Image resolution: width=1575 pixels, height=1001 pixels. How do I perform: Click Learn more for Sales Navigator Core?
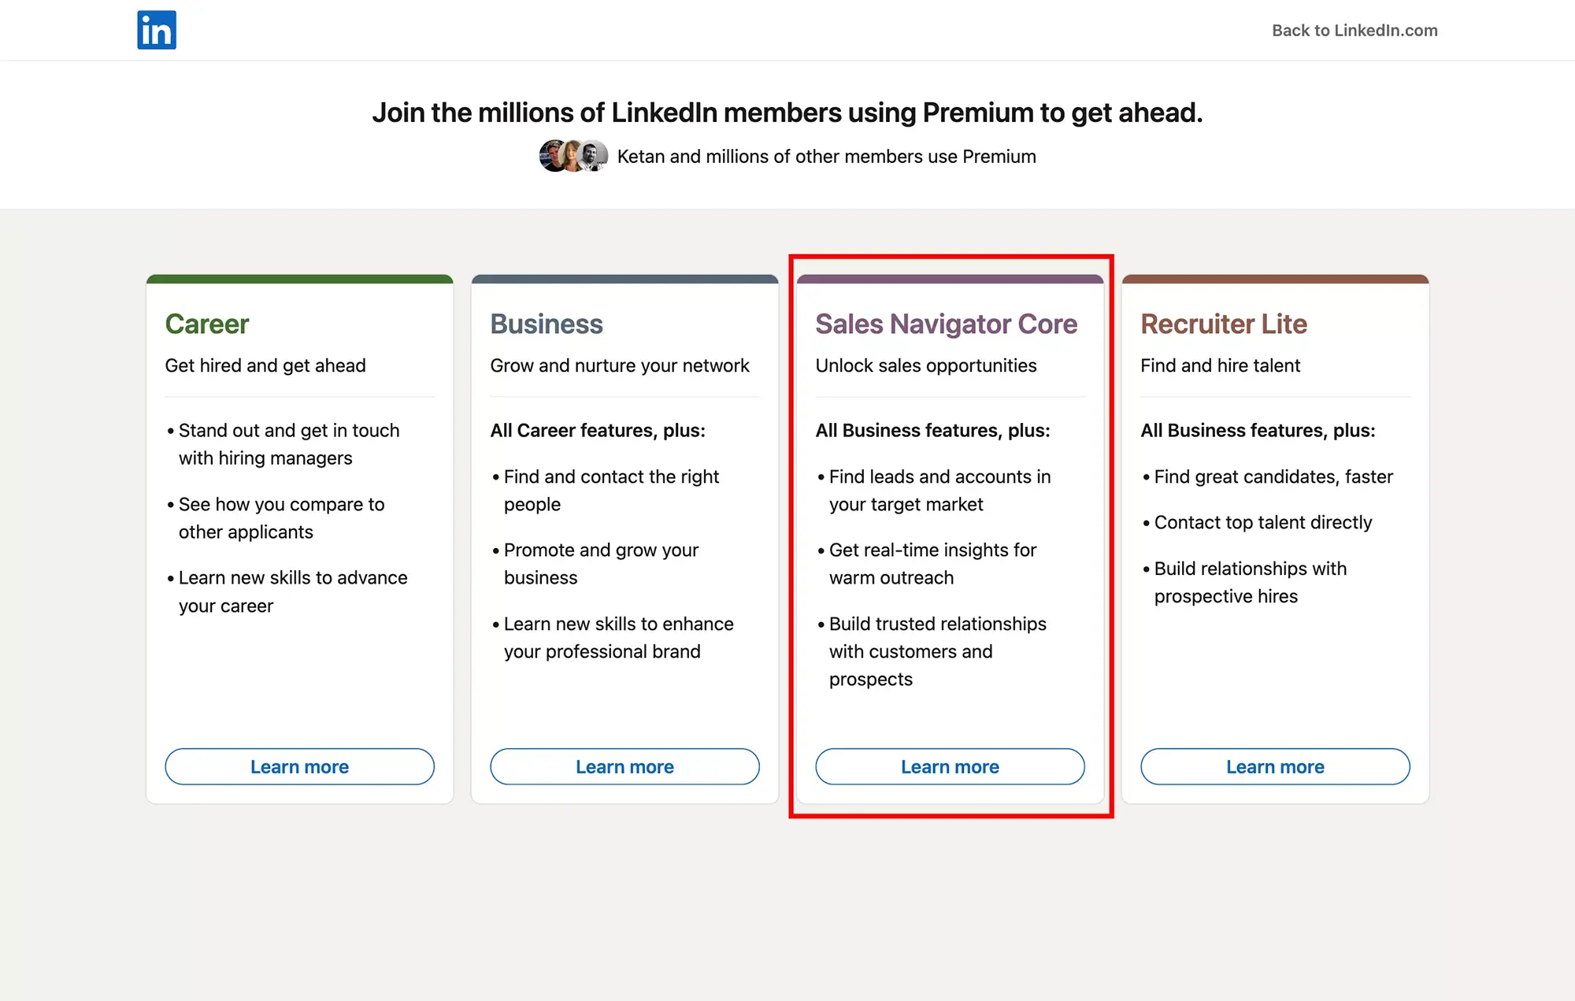[950, 766]
